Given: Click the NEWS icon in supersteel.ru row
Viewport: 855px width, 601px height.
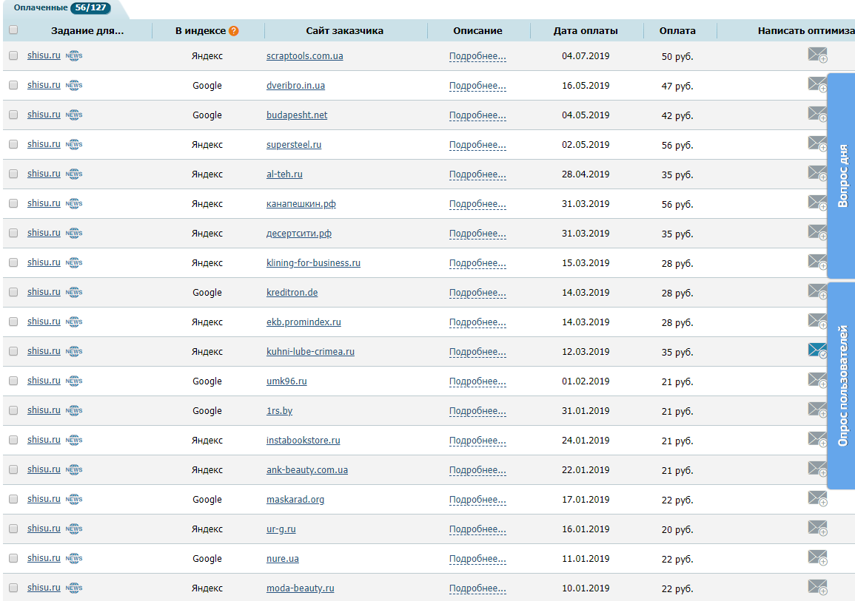Looking at the screenshot, I should [73, 144].
